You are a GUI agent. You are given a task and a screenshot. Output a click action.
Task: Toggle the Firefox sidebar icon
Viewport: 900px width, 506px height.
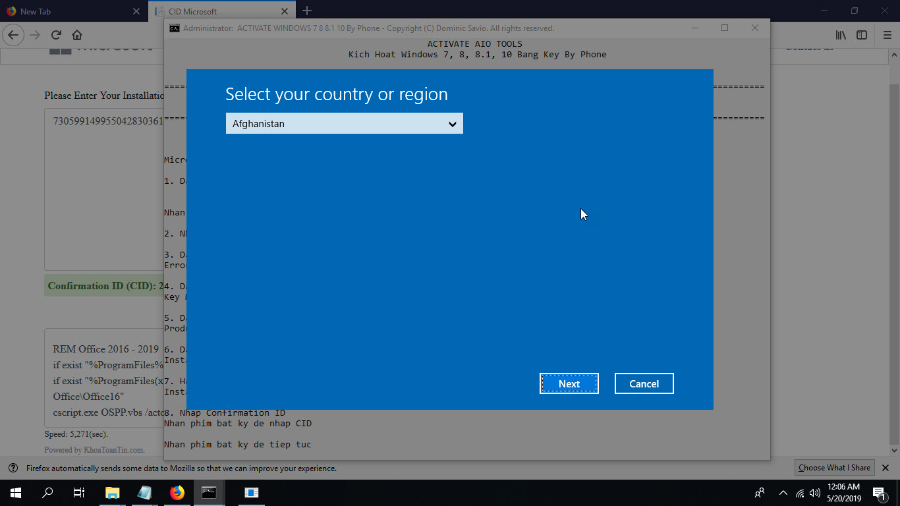tap(862, 35)
